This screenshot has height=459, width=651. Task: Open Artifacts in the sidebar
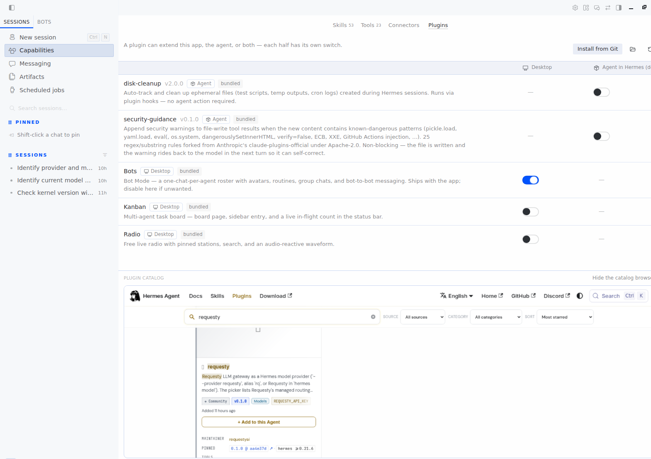59,77
